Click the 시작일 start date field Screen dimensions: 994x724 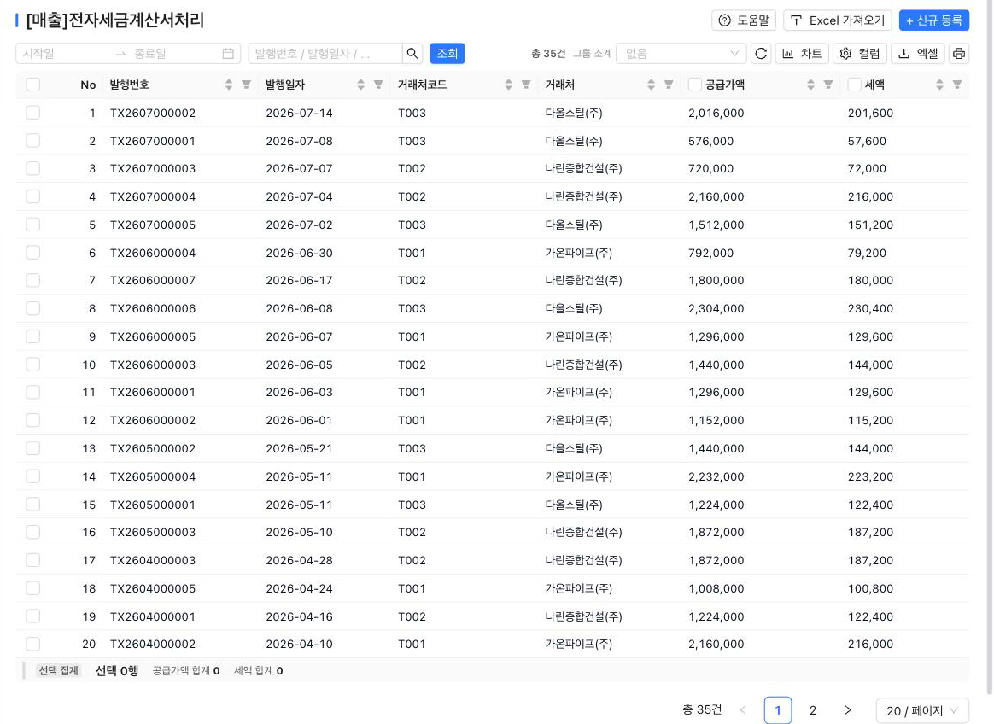pos(63,54)
